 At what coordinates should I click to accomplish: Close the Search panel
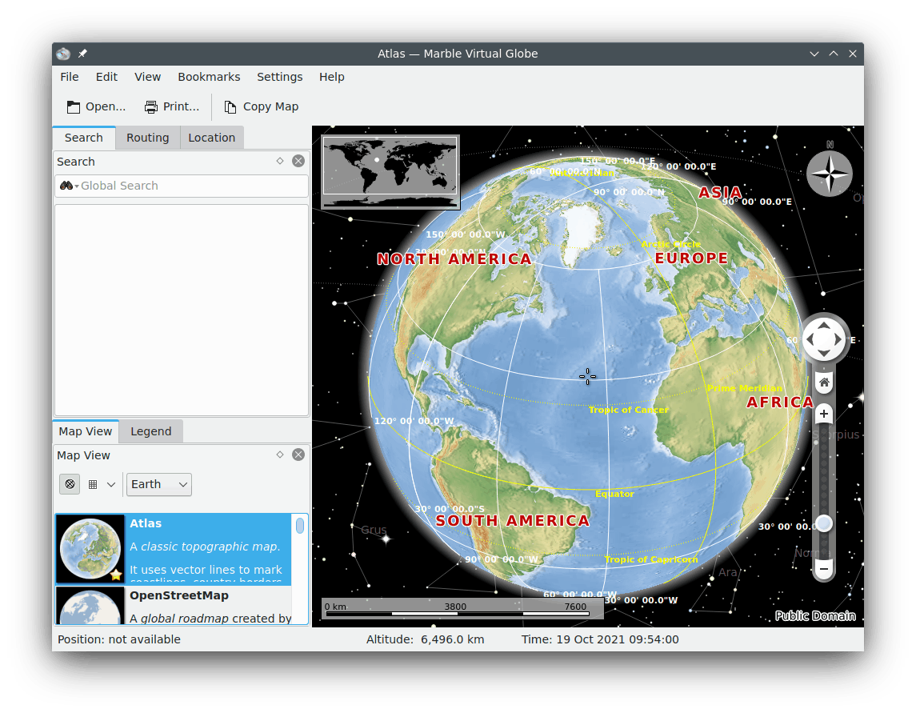(x=298, y=161)
